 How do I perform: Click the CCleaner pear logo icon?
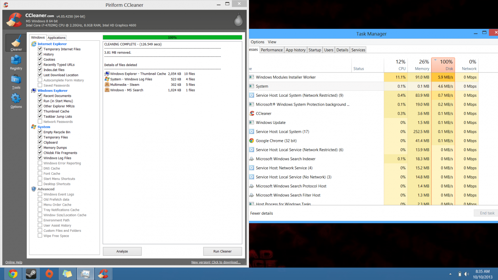(x=238, y=19)
